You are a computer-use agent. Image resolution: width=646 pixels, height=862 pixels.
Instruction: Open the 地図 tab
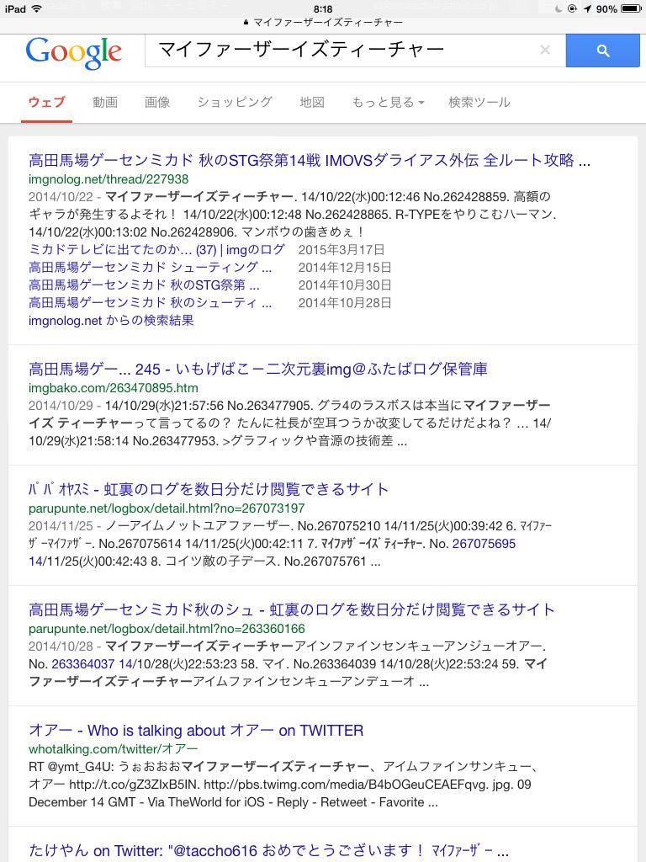tap(312, 102)
